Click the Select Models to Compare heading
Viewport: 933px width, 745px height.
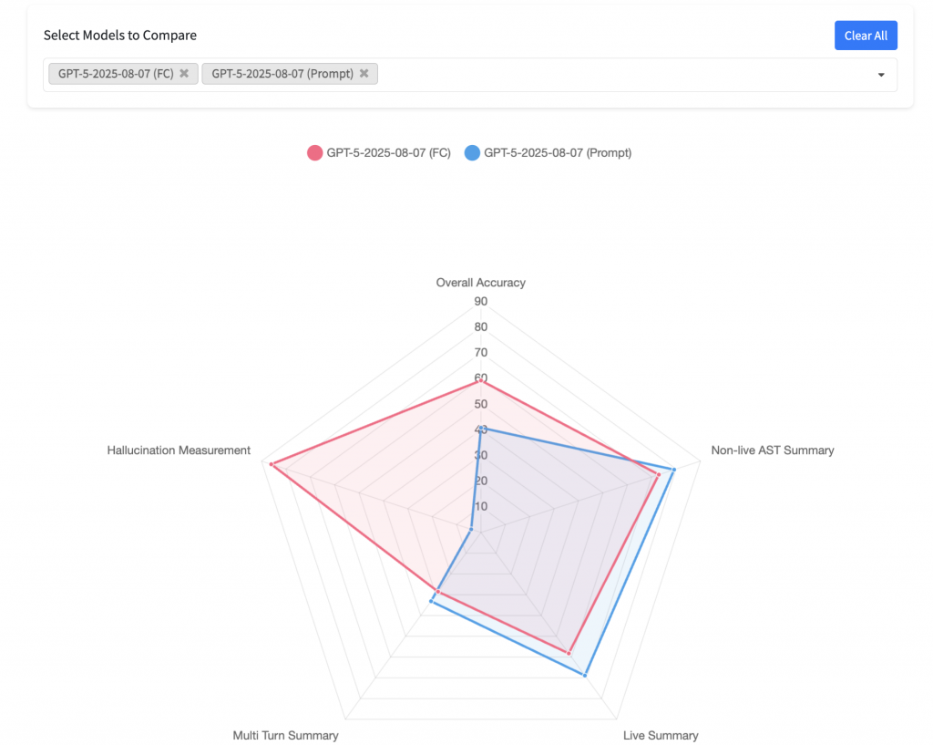click(120, 36)
